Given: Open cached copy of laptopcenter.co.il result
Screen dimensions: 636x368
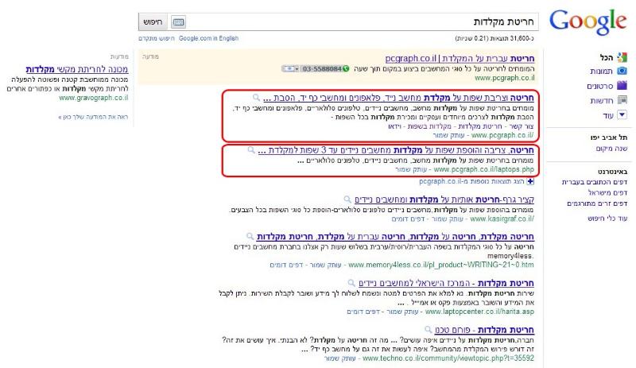Looking at the screenshot, I should [402, 312].
